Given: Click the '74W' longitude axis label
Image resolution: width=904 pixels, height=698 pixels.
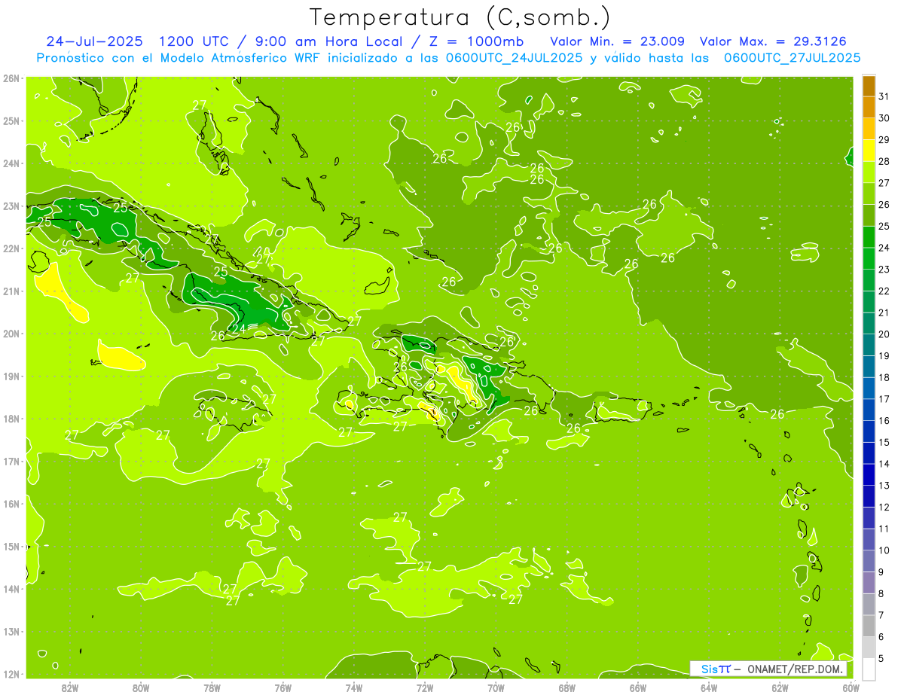Looking at the screenshot, I should pyautogui.click(x=354, y=687).
